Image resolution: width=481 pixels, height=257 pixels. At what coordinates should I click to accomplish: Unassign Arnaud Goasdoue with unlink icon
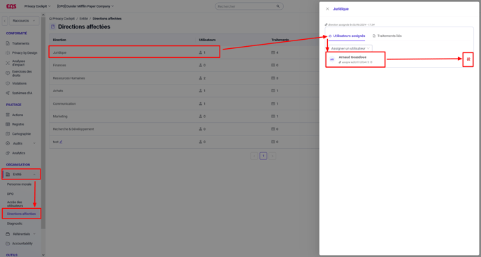pos(468,59)
